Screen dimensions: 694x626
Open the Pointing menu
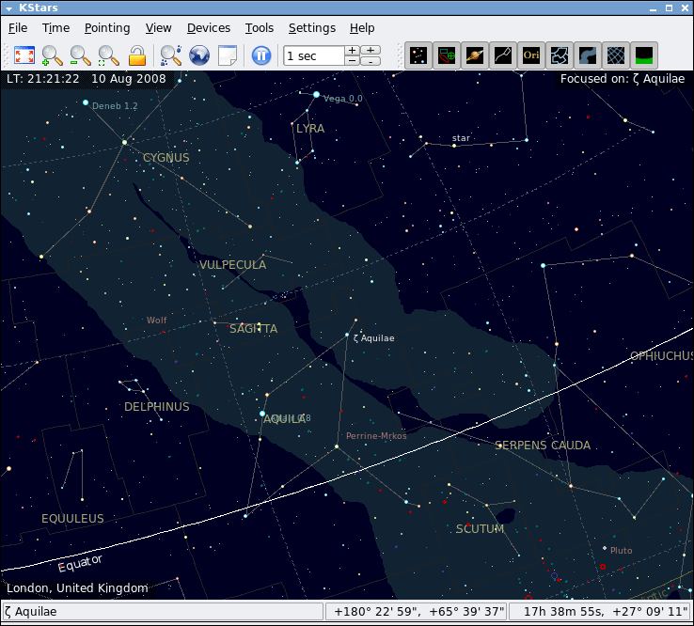[x=107, y=28]
